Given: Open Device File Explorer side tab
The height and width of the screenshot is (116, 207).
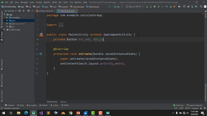Looking at the screenshot, I should pos(206,92).
